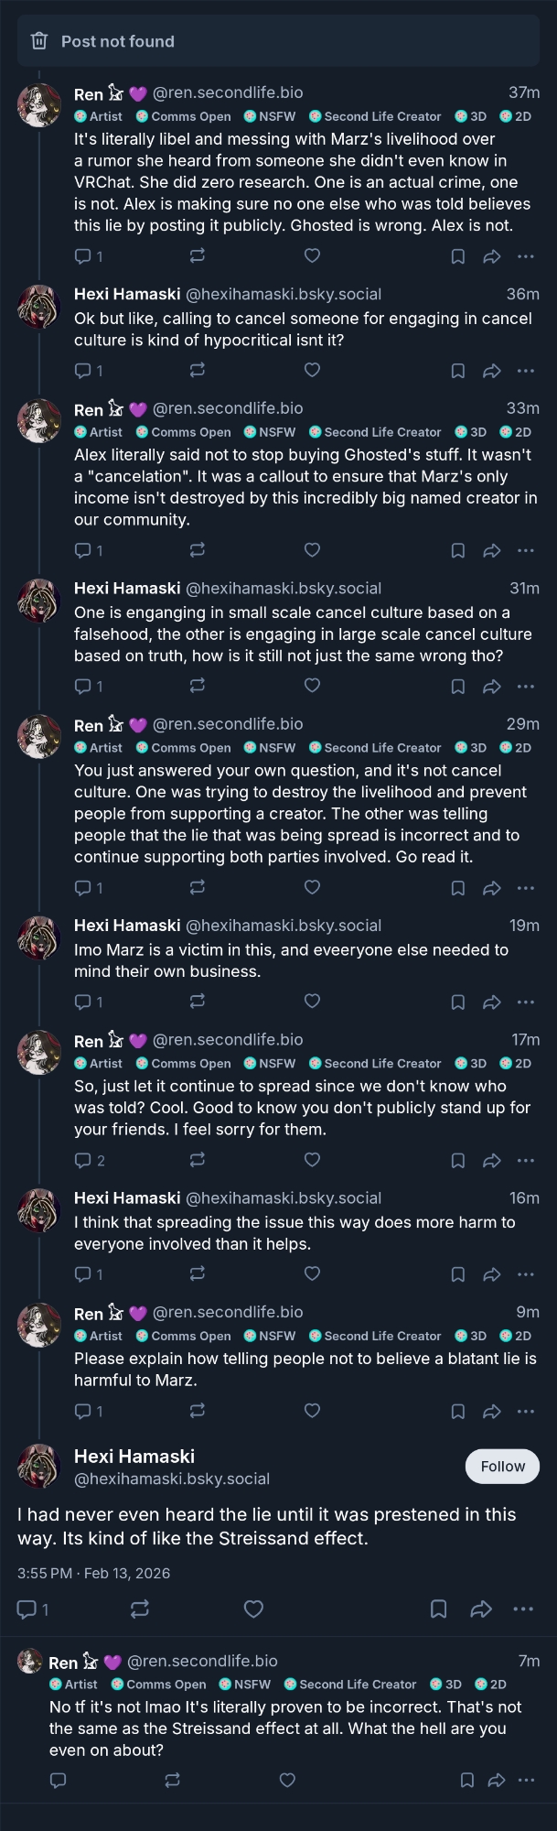Viewport: 557px width, 1831px height.
Task: Like Ren's 33m post about Ghosted
Action: [x=312, y=549]
